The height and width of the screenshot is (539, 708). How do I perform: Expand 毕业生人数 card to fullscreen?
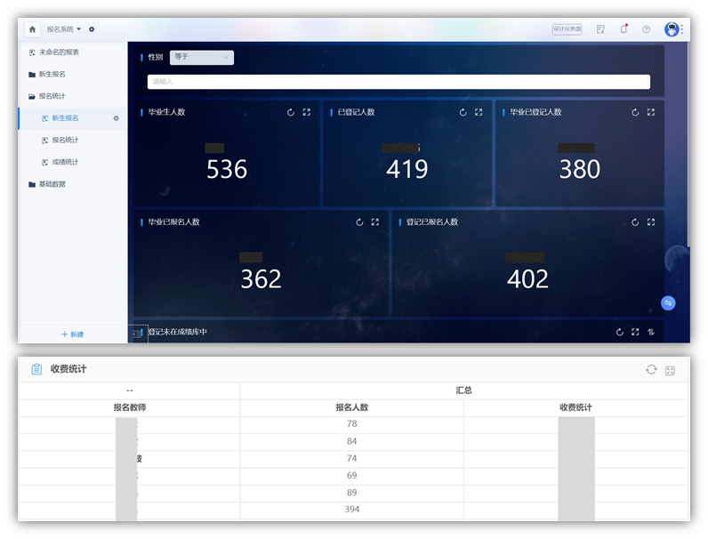(307, 112)
